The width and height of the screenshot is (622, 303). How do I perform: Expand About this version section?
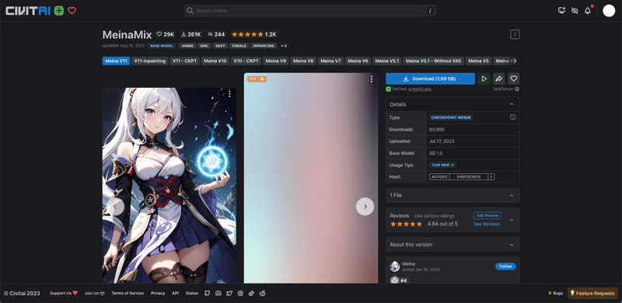453,244
